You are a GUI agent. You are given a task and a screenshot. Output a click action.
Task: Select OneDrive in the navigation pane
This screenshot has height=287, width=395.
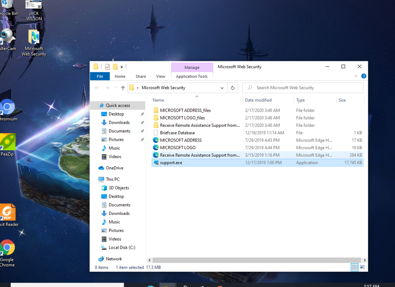coord(115,168)
